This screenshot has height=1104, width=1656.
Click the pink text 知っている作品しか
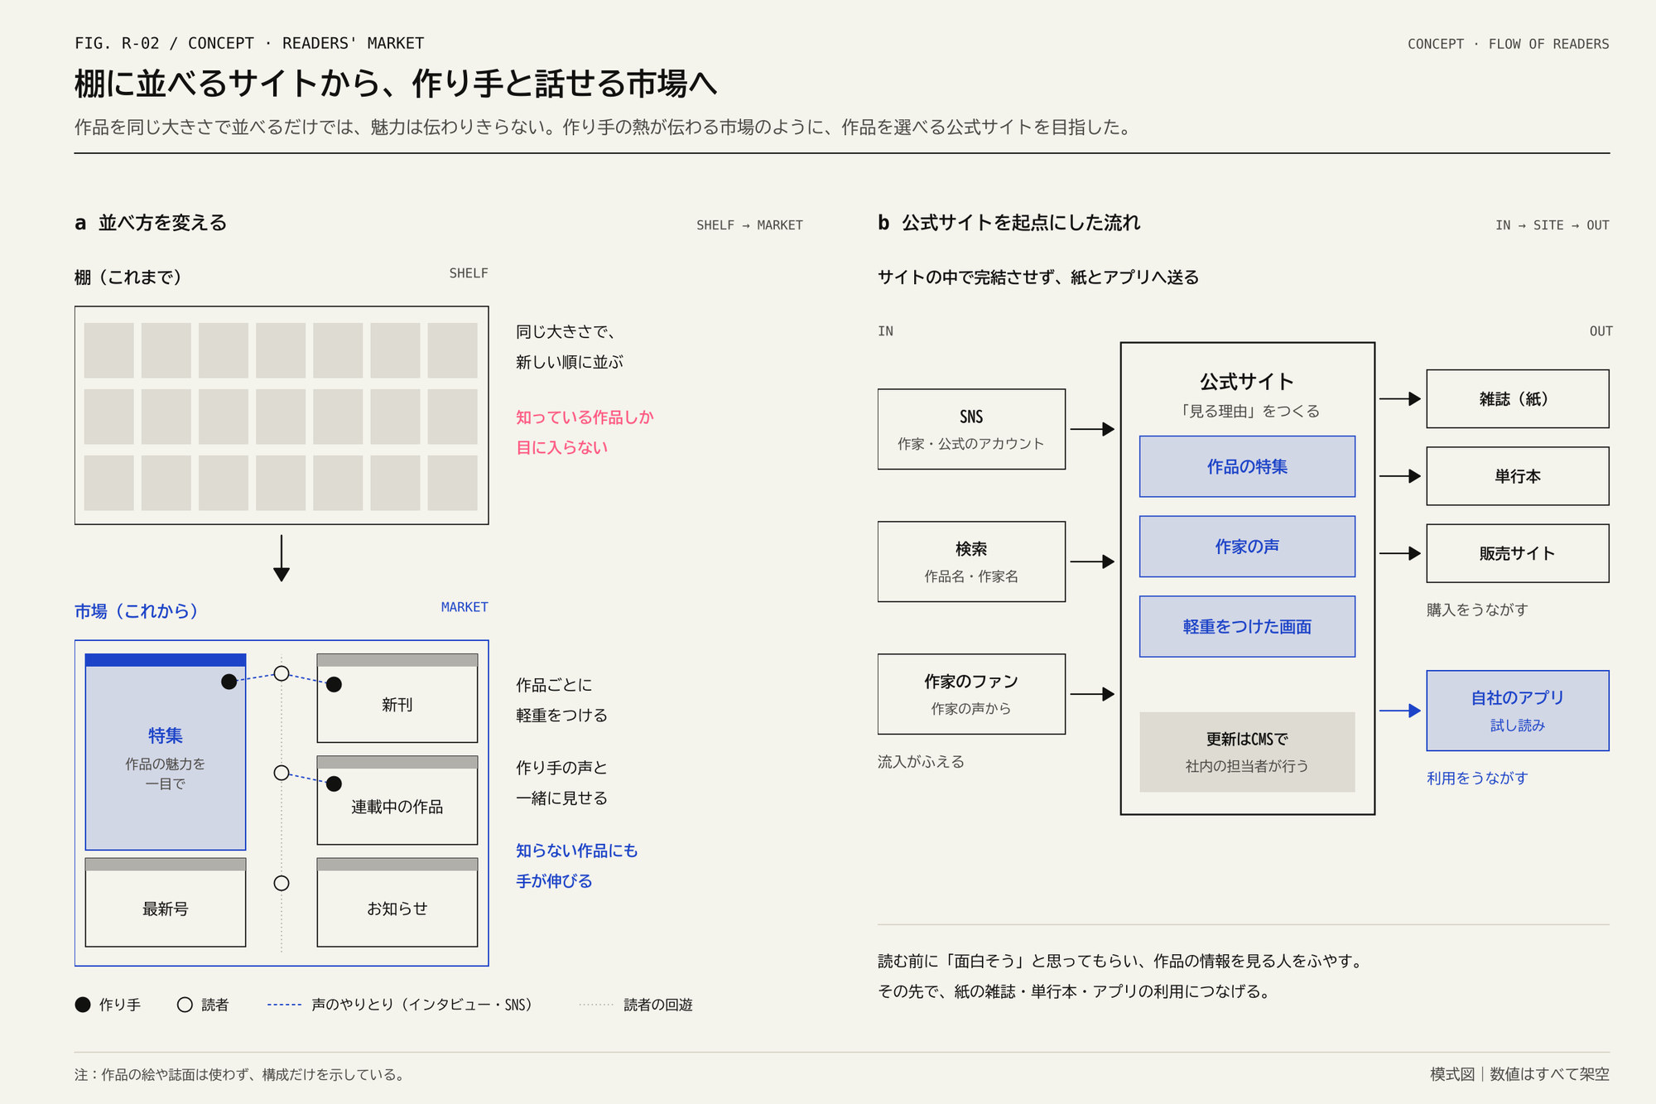pos(585,417)
